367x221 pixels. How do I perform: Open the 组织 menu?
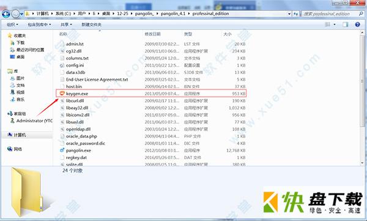[x=12, y=24]
